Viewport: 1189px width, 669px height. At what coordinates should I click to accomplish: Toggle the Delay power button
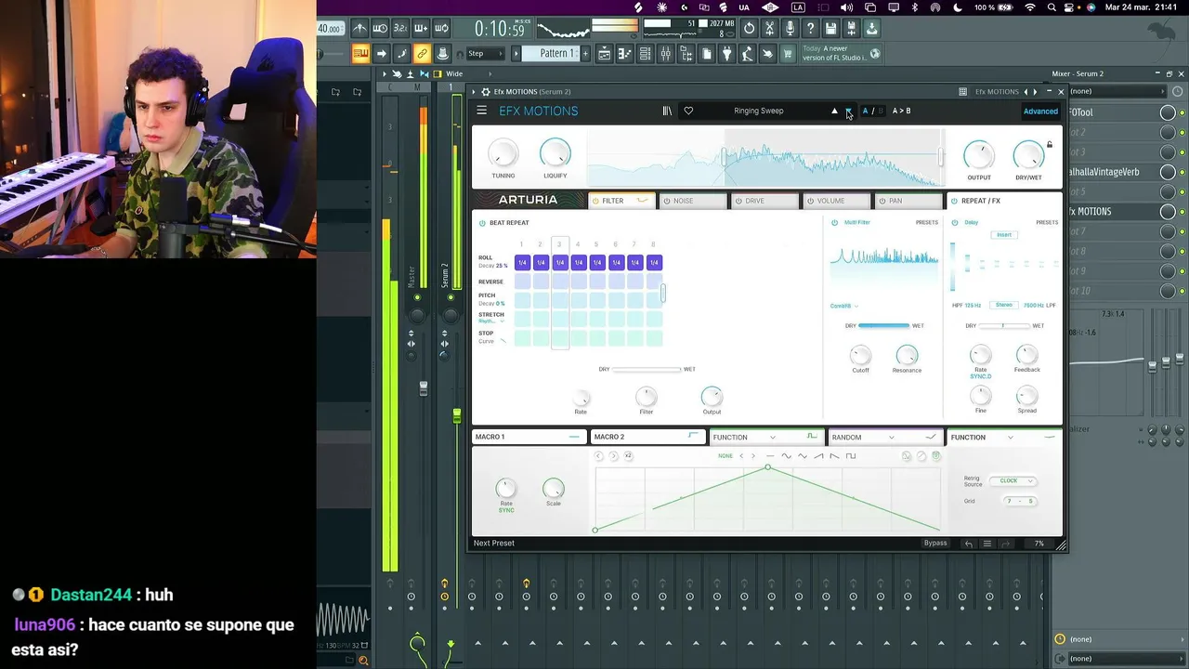click(955, 223)
